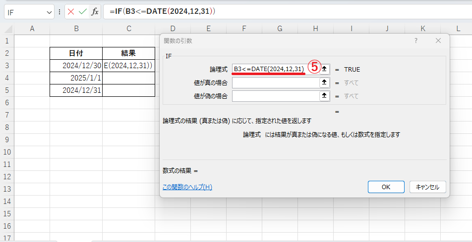Click the 値が真の場合 input field

click(x=276, y=82)
